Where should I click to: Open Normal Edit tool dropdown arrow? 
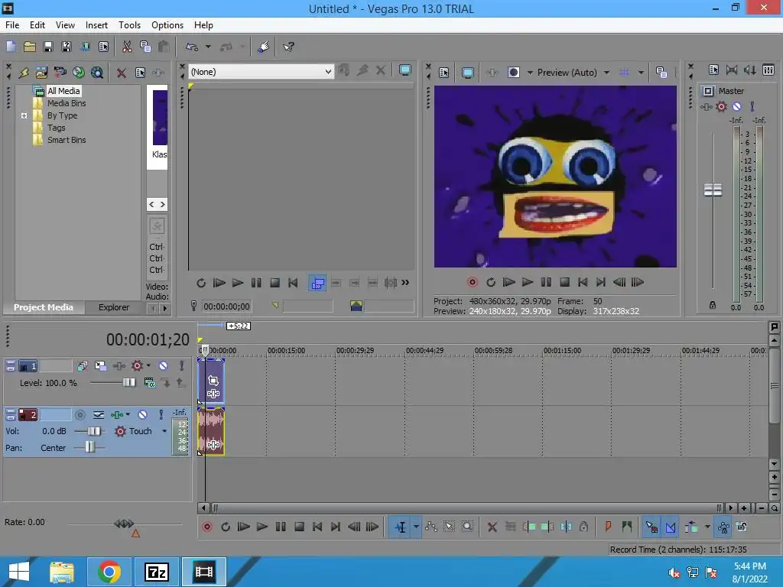pyautogui.click(x=416, y=527)
